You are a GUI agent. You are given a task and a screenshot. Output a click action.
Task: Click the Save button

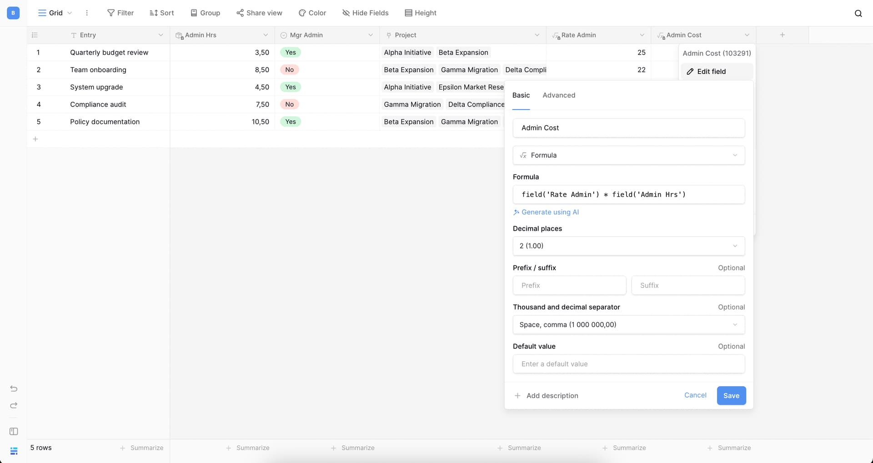click(x=731, y=395)
